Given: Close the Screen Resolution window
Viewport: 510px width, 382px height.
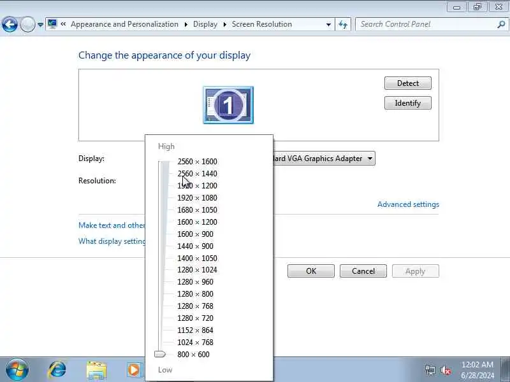Looking at the screenshot, I should pyautogui.click(x=499, y=7).
